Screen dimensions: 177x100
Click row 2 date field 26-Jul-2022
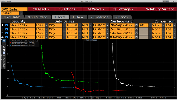(x=122, y=29)
